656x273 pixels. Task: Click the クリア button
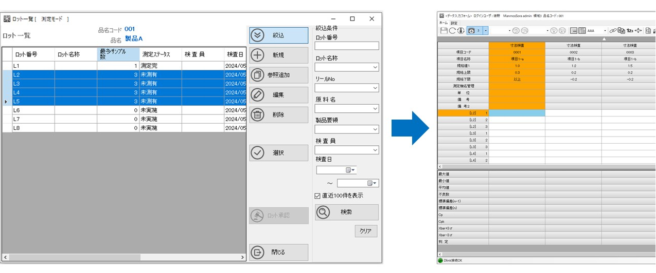coord(366,231)
